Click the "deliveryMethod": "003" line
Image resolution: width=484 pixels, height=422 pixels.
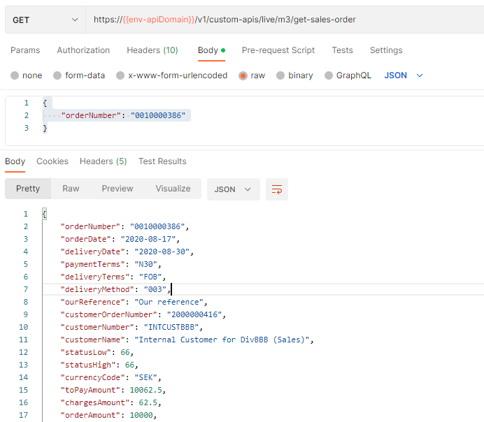tap(115, 289)
